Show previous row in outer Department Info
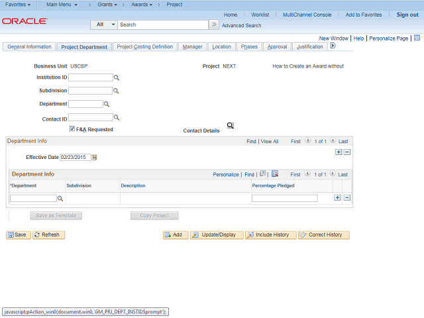This screenshot has height=318, width=424. tap(307, 140)
